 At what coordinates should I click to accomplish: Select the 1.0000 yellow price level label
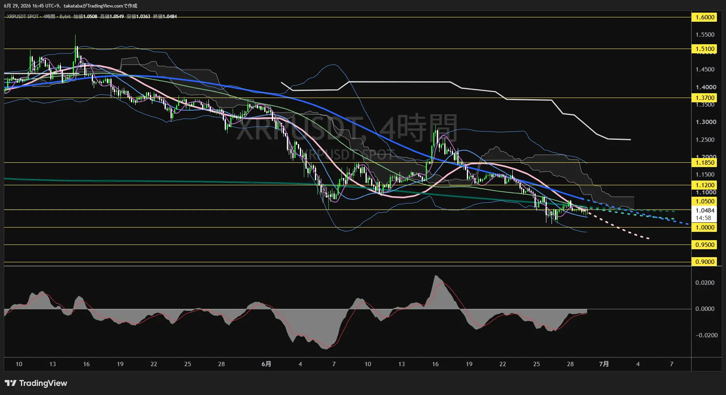pos(705,227)
